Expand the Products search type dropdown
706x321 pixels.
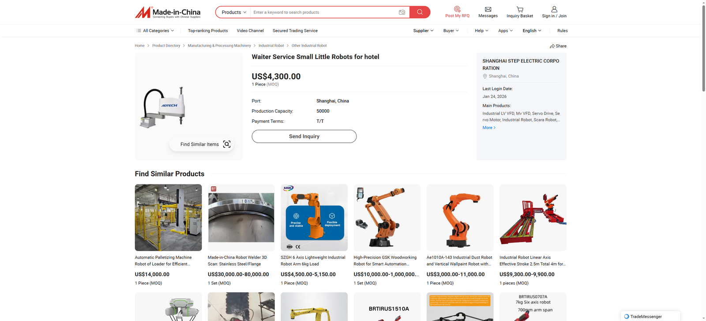tap(233, 12)
